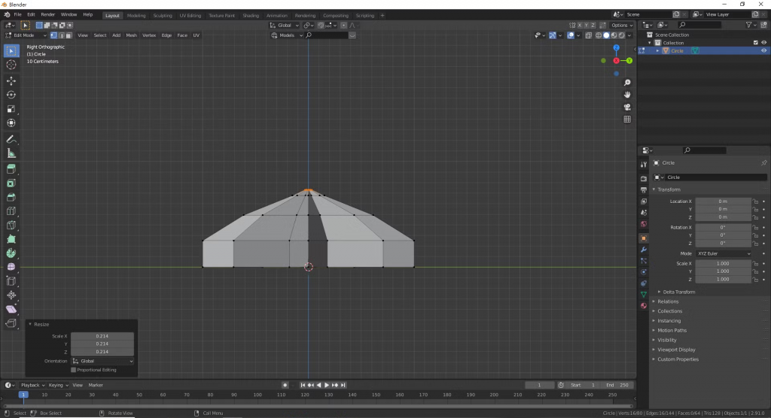
Task: Click the camera view icon in viewport
Action: point(626,107)
